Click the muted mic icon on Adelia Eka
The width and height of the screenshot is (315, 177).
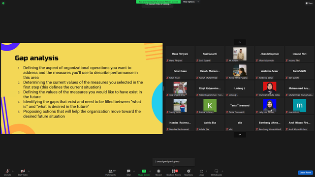pyautogui.click(x=197, y=129)
